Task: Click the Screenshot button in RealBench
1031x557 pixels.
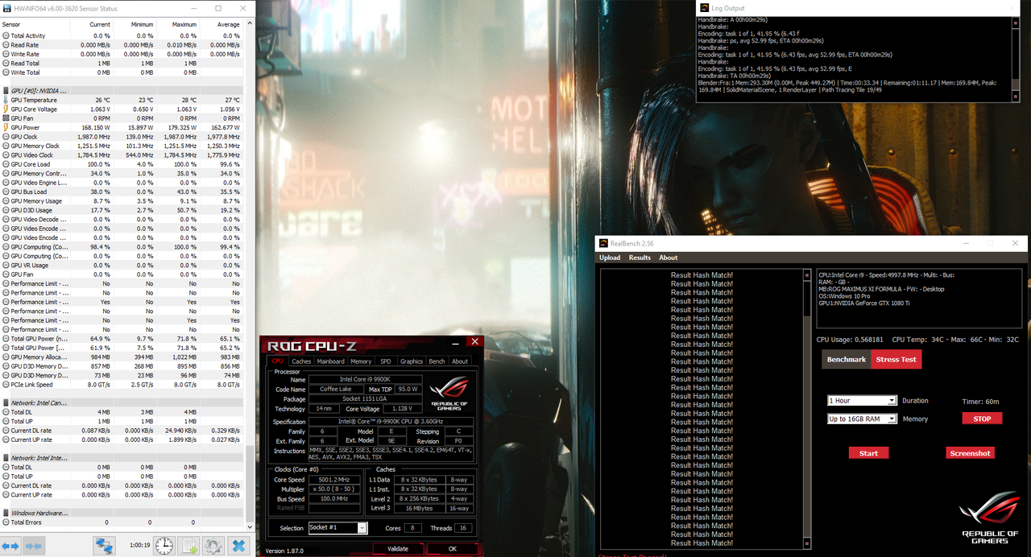Action: pos(970,453)
